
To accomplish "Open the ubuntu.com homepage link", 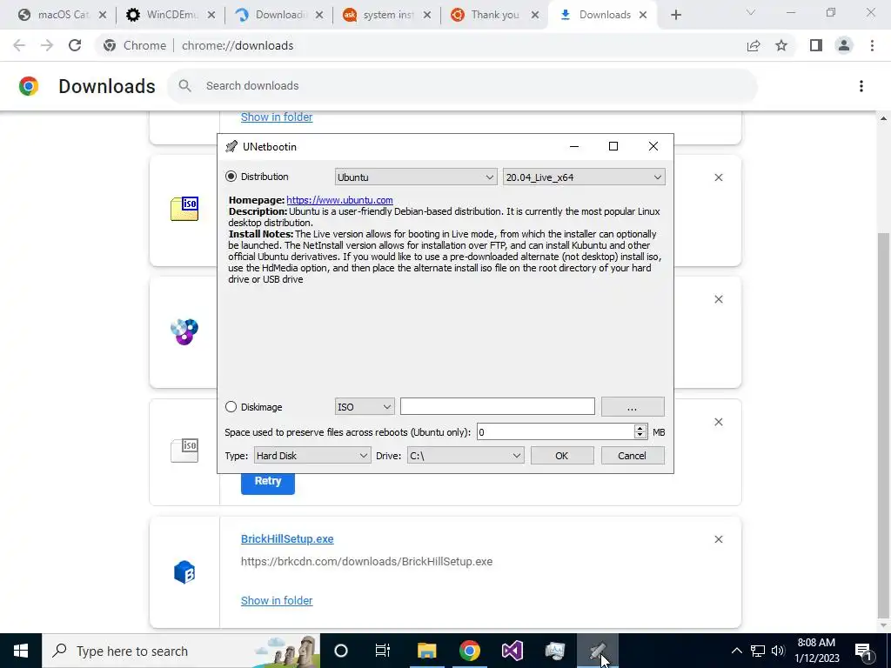I will pos(340,200).
